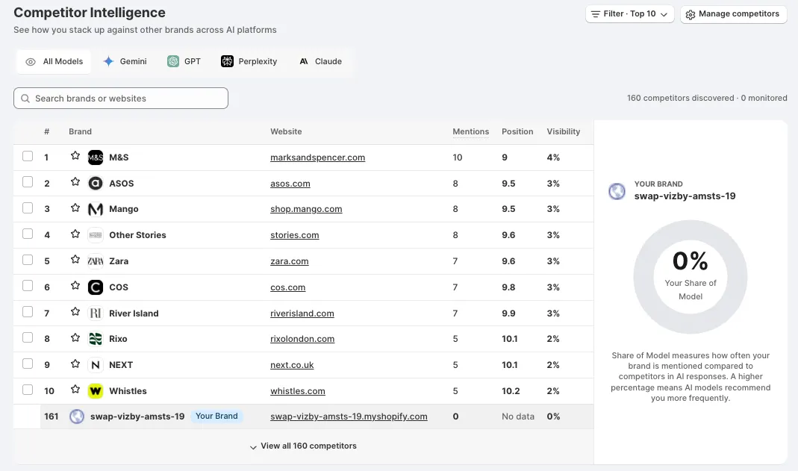Click the Mango M logo
798x471 pixels.
(x=95, y=209)
